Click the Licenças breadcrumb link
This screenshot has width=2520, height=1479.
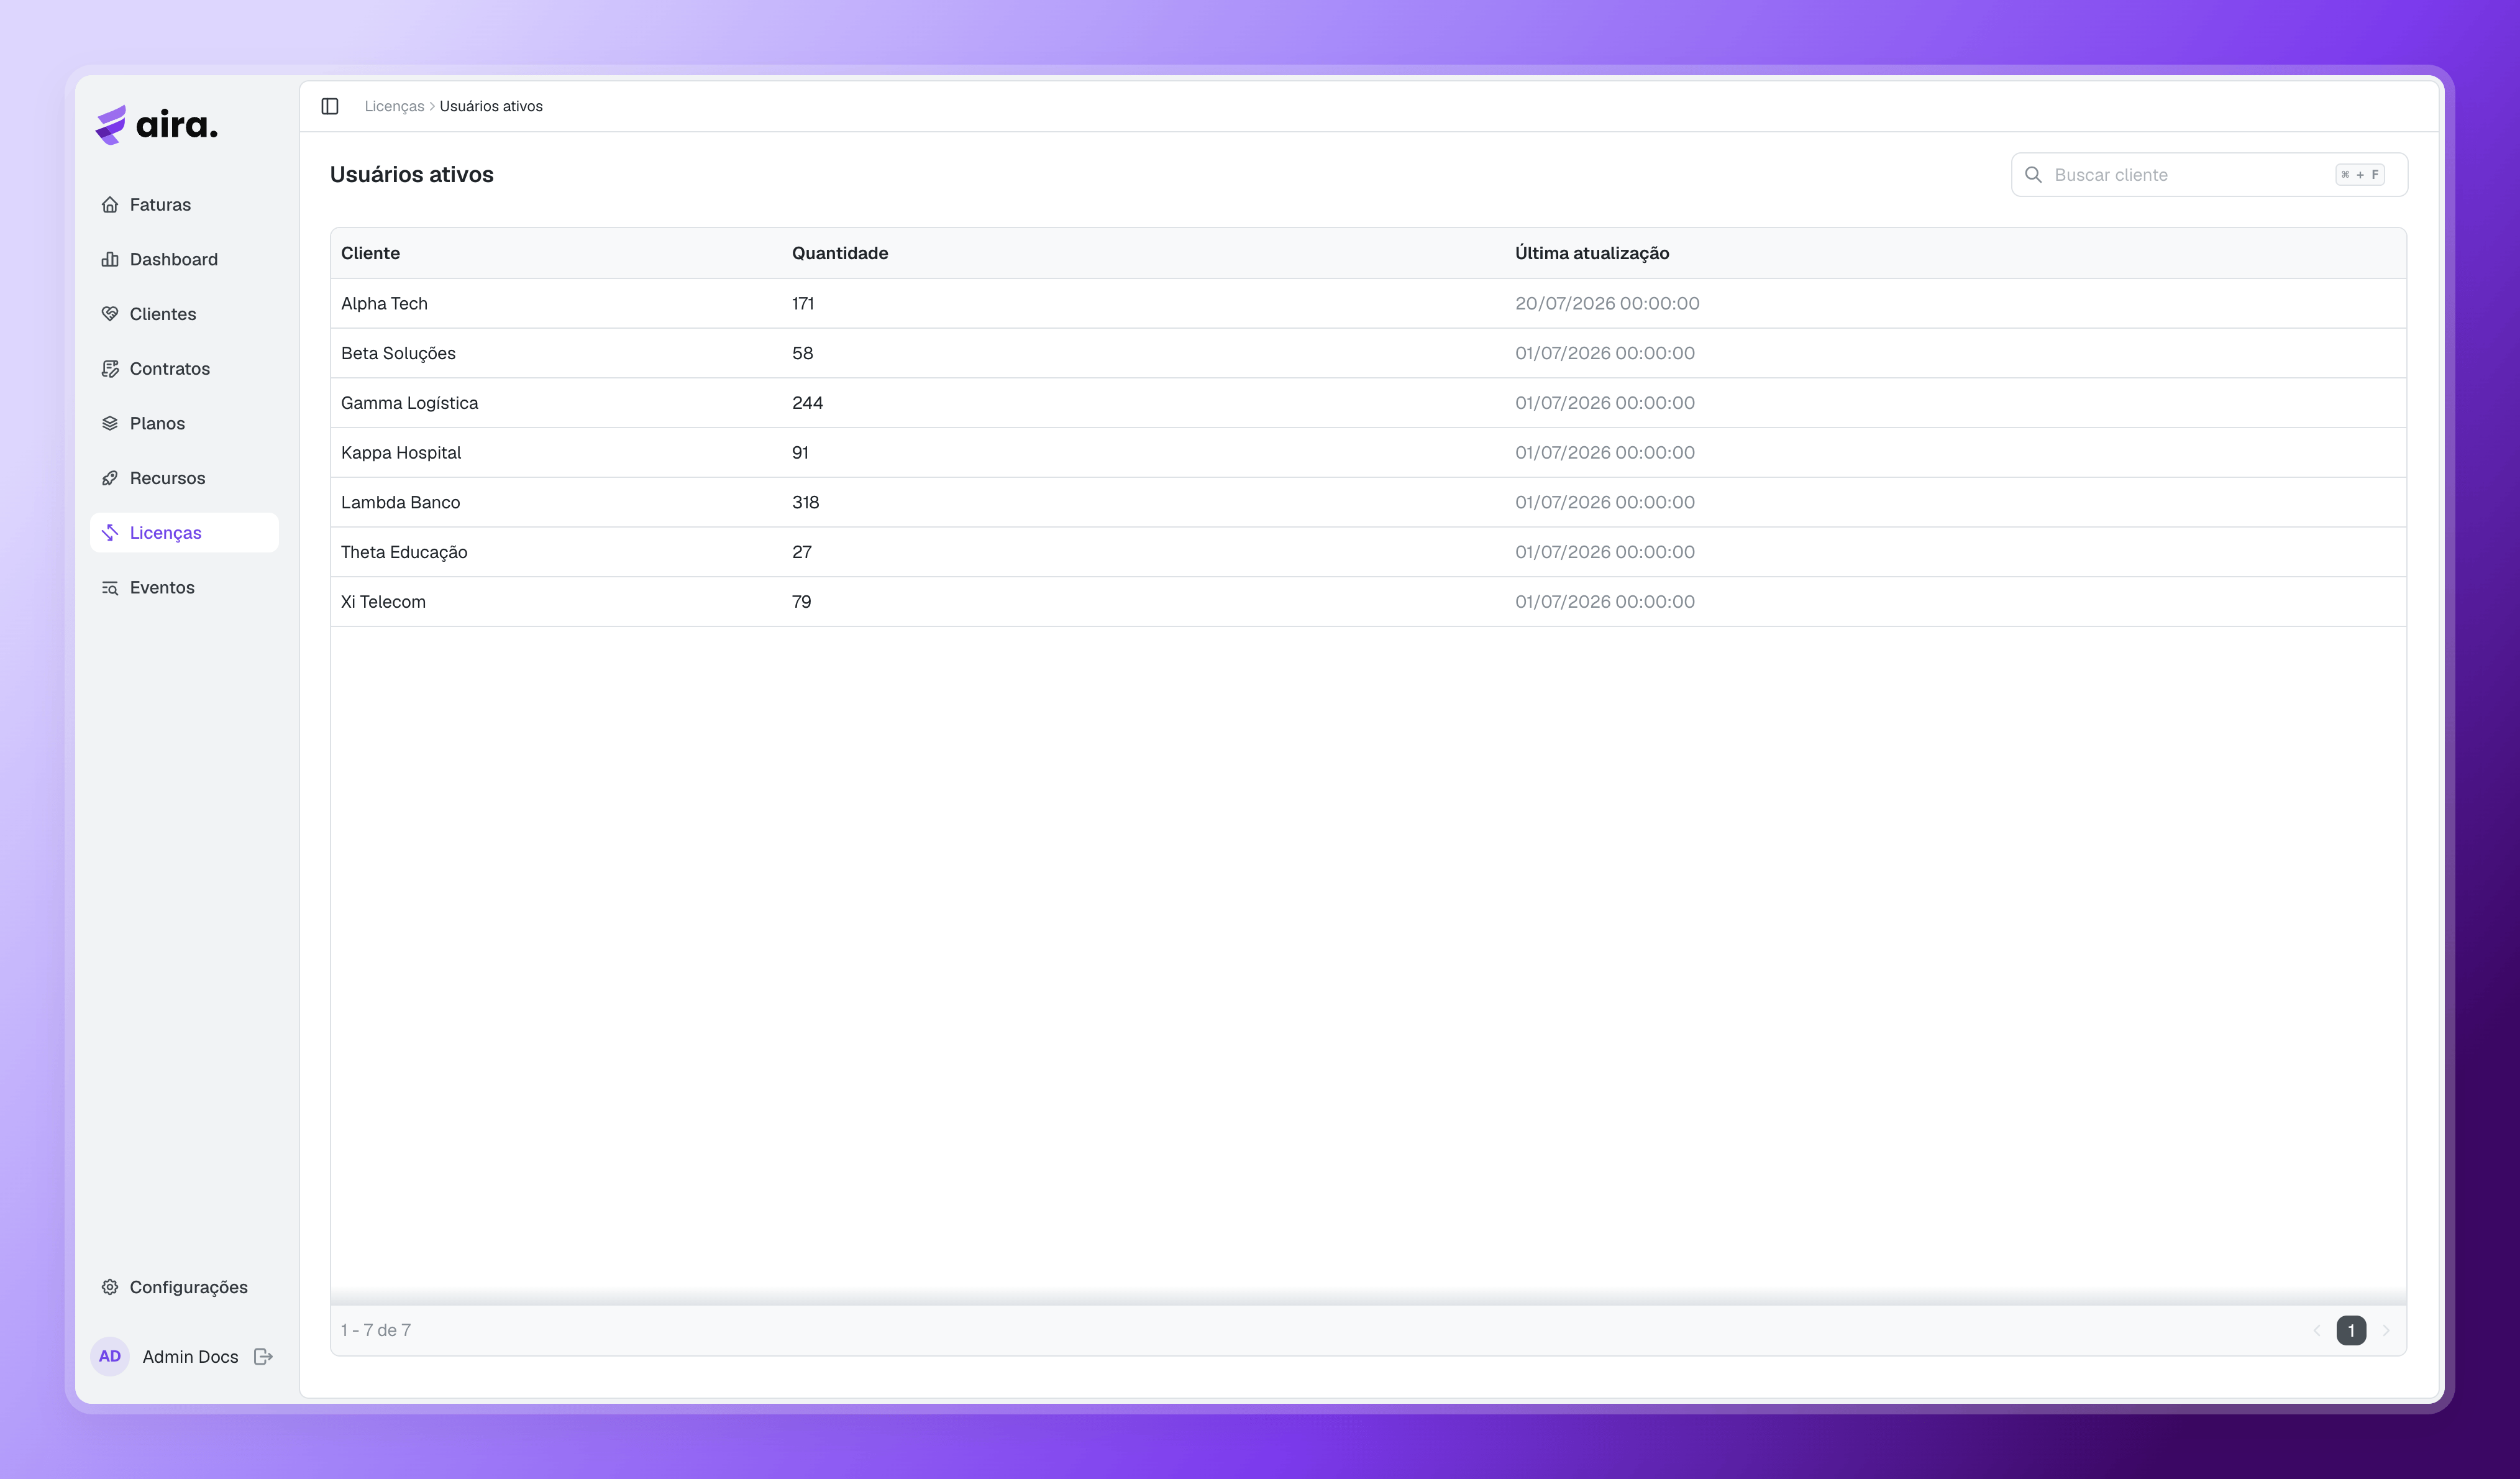[x=394, y=106]
